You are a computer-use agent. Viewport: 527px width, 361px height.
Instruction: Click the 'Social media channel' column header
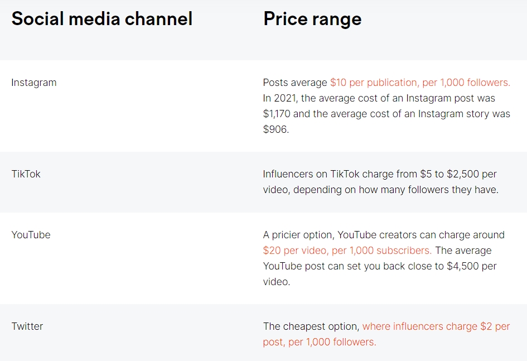tap(102, 18)
